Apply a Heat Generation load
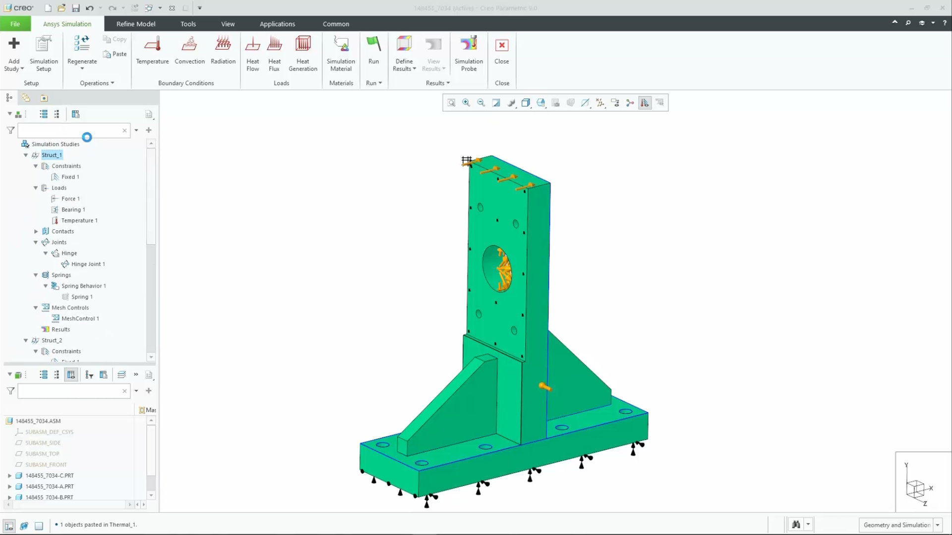The height and width of the screenshot is (535, 952). click(303, 53)
